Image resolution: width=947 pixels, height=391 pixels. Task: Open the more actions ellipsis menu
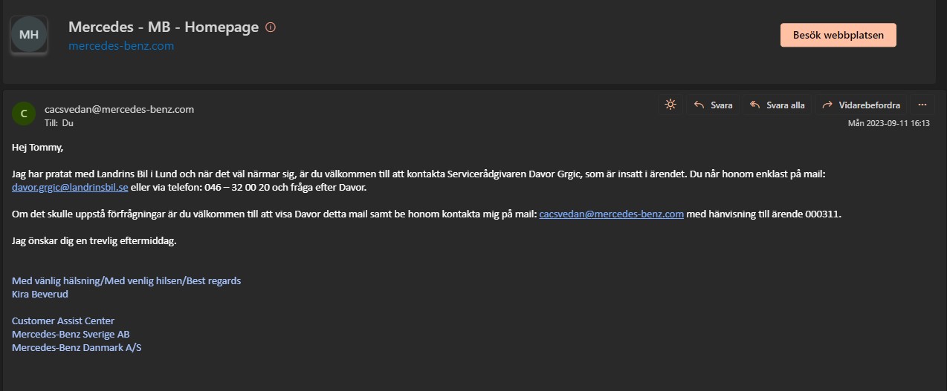pos(922,105)
